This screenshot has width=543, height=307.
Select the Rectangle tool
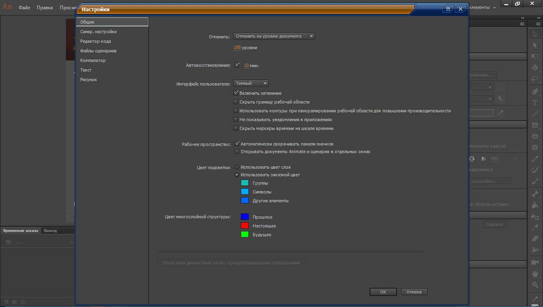[x=535, y=125]
